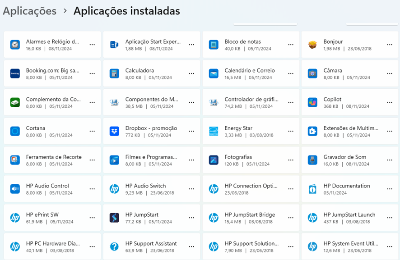This screenshot has height=260, width=400.
Task: Open the more options menu for Bloco de notas
Action: point(291,45)
